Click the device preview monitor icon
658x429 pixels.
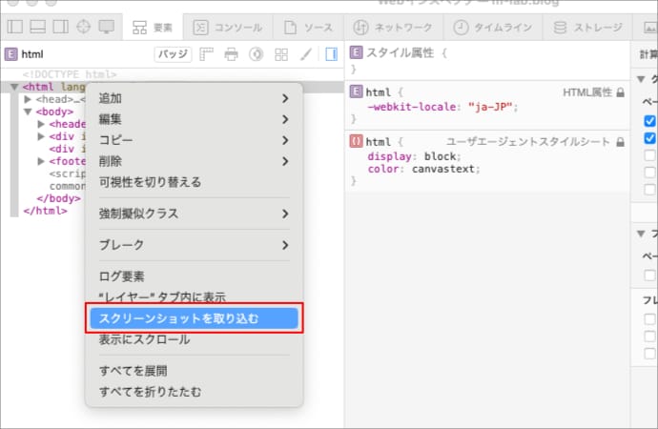[106, 27]
